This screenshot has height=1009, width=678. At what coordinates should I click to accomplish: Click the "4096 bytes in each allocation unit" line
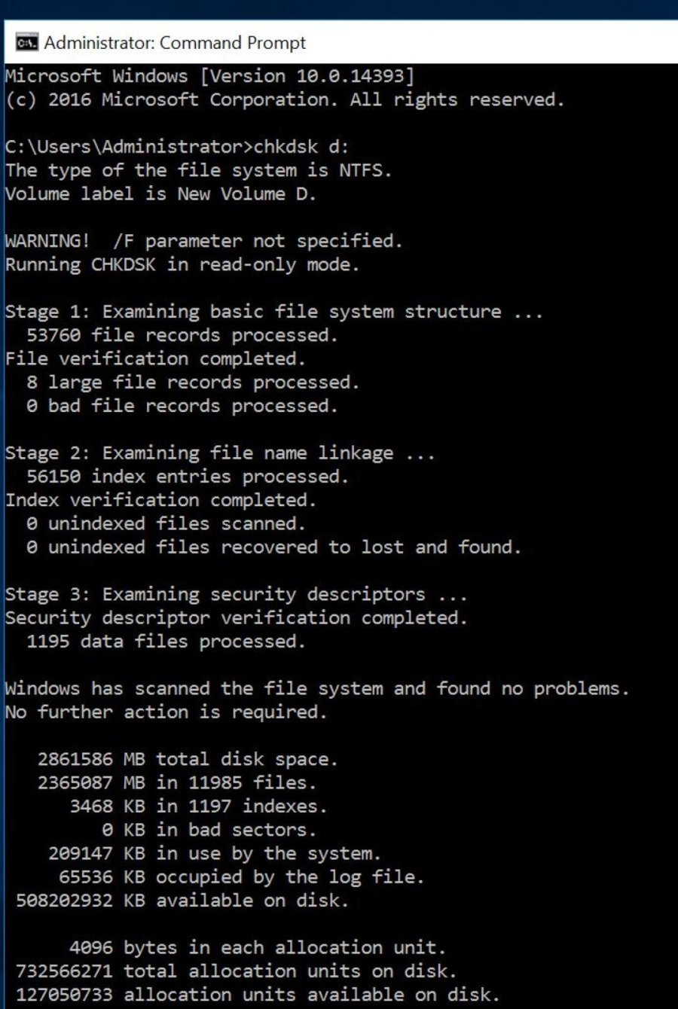257,947
